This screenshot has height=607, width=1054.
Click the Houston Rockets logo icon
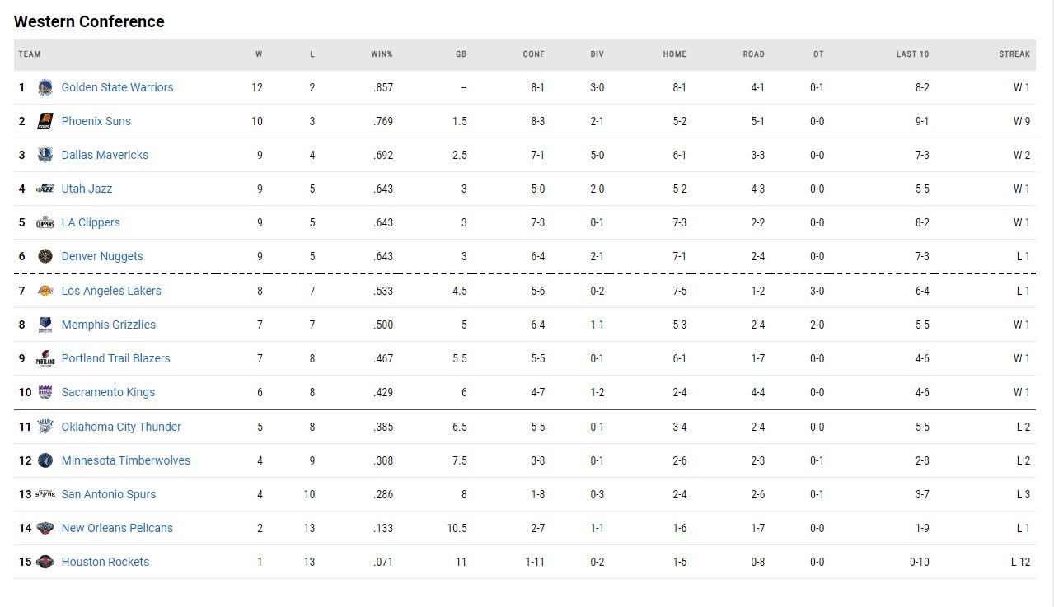pyautogui.click(x=45, y=562)
